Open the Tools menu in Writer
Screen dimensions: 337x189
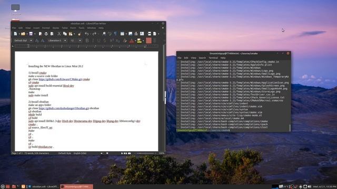[81, 28]
